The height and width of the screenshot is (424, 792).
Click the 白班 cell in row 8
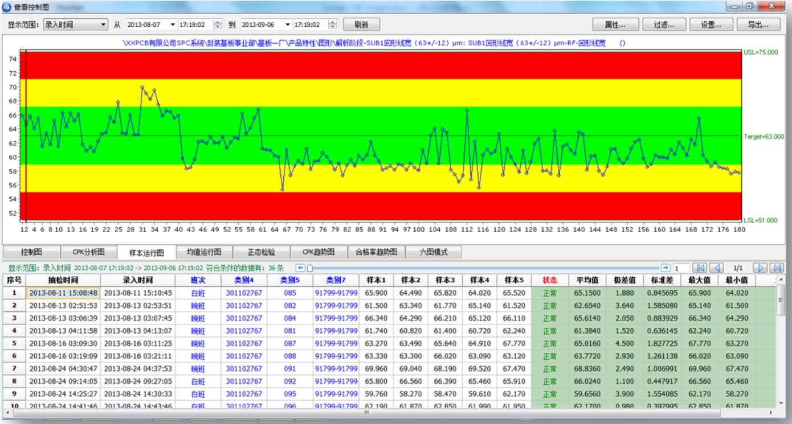point(198,381)
